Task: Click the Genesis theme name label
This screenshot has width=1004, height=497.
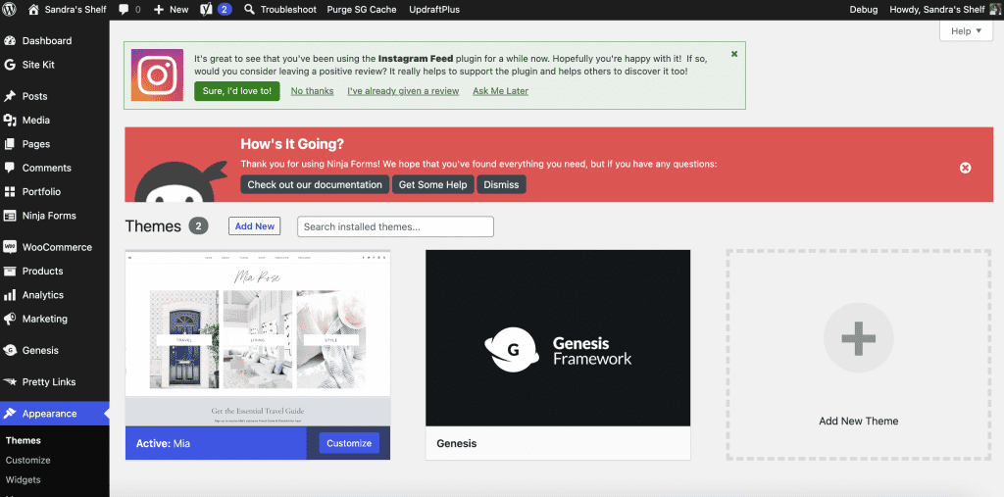Action: [x=457, y=443]
